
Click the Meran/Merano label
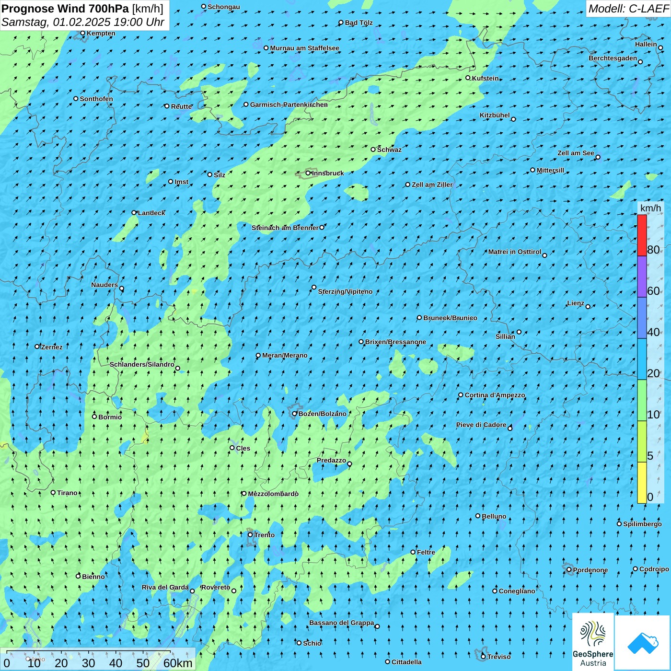point(285,356)
